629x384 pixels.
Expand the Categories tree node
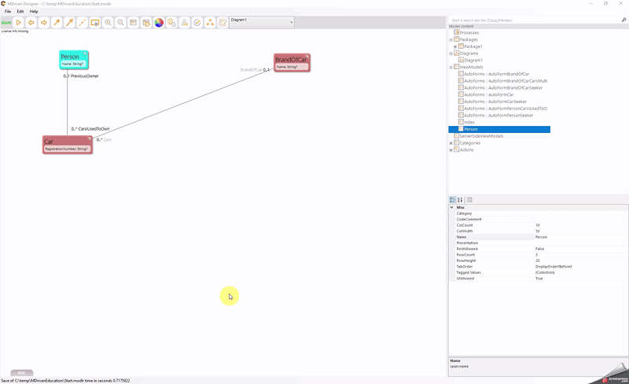coord(451,143)
